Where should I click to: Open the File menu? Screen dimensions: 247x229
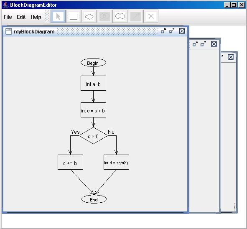pyautogui.click(x=8, y=17)
